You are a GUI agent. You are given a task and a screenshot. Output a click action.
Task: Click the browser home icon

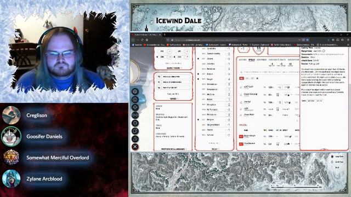pos(147,40)
